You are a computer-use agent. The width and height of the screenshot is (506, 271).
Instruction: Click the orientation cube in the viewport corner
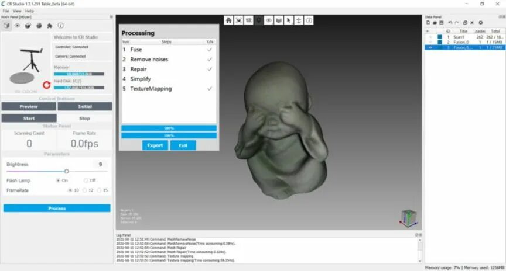[x=409, y=218]
